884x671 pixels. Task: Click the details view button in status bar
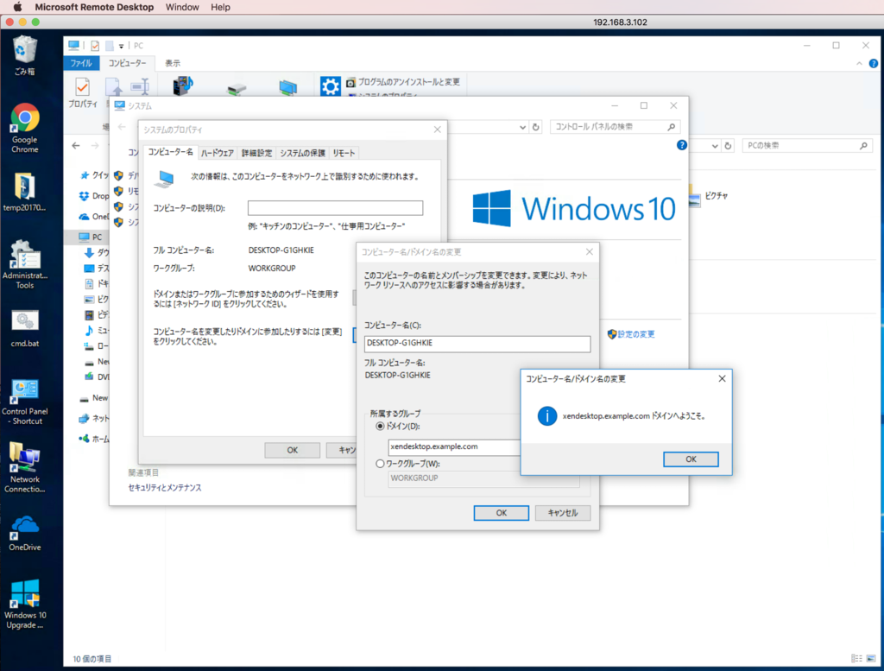tap(857, 658)
